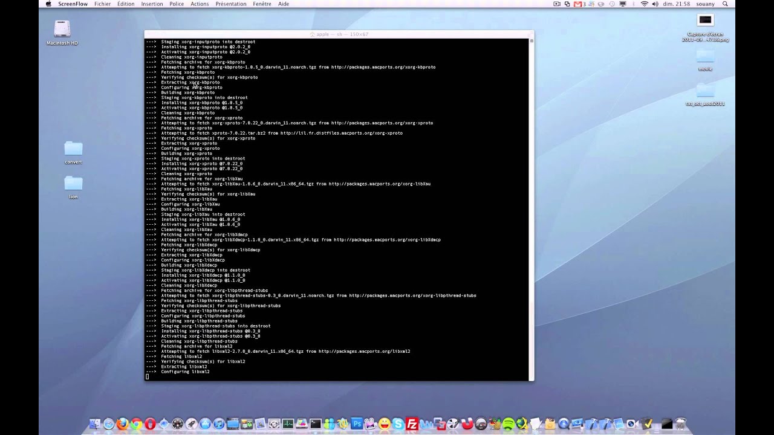This screenshot has width=774, height=435.
Task: Open Finder from the Dock
Action: (94, 424)
